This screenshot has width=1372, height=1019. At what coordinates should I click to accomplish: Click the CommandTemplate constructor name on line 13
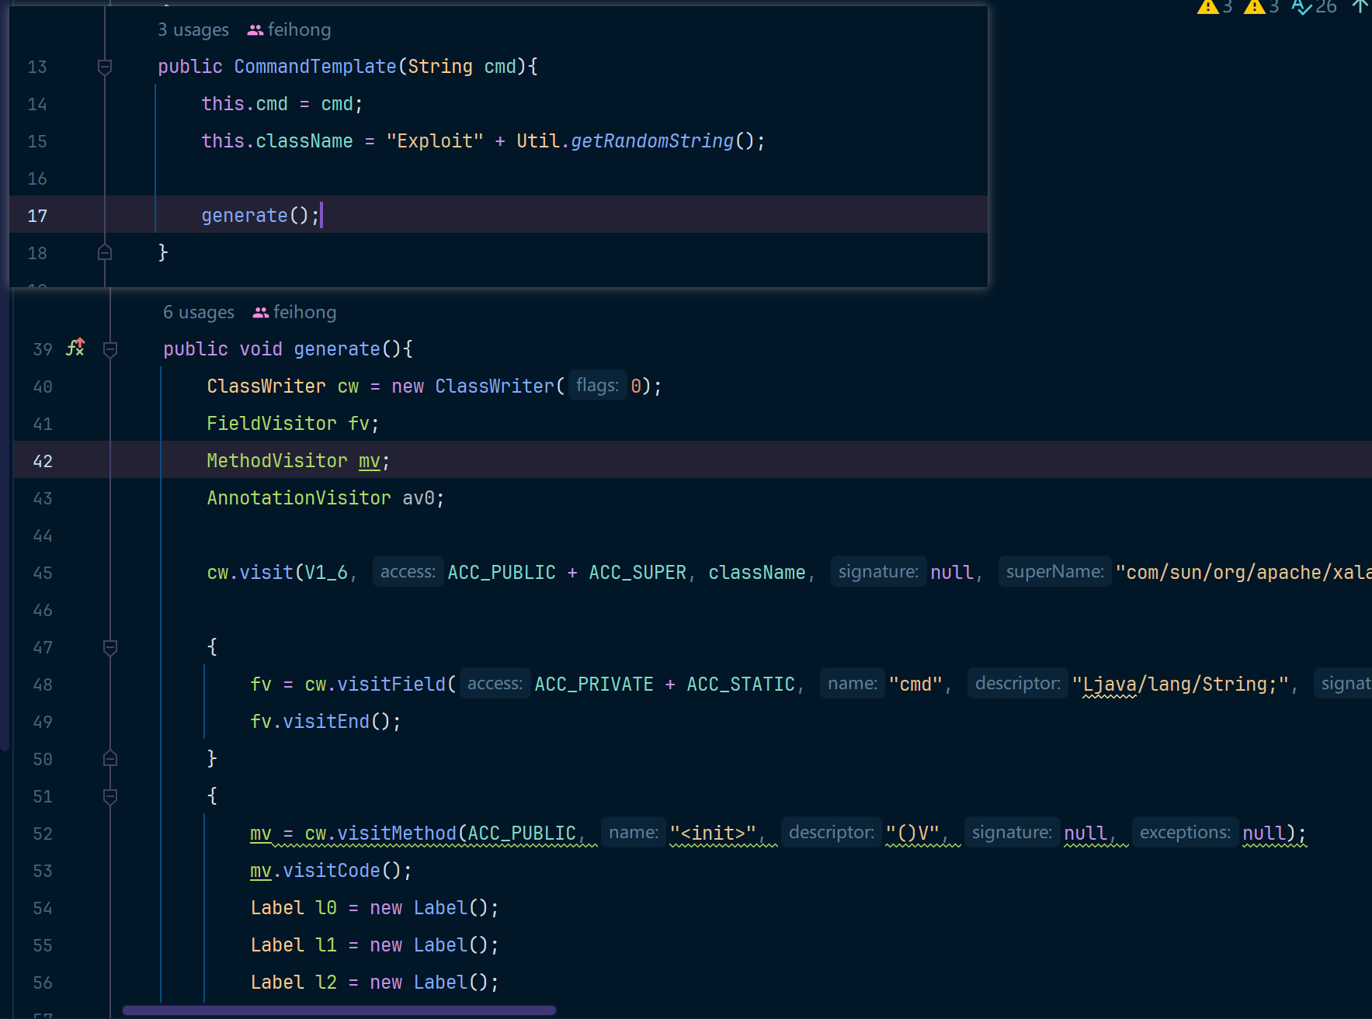[315, 67]
